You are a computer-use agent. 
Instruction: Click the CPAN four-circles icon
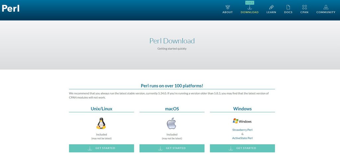304,7
